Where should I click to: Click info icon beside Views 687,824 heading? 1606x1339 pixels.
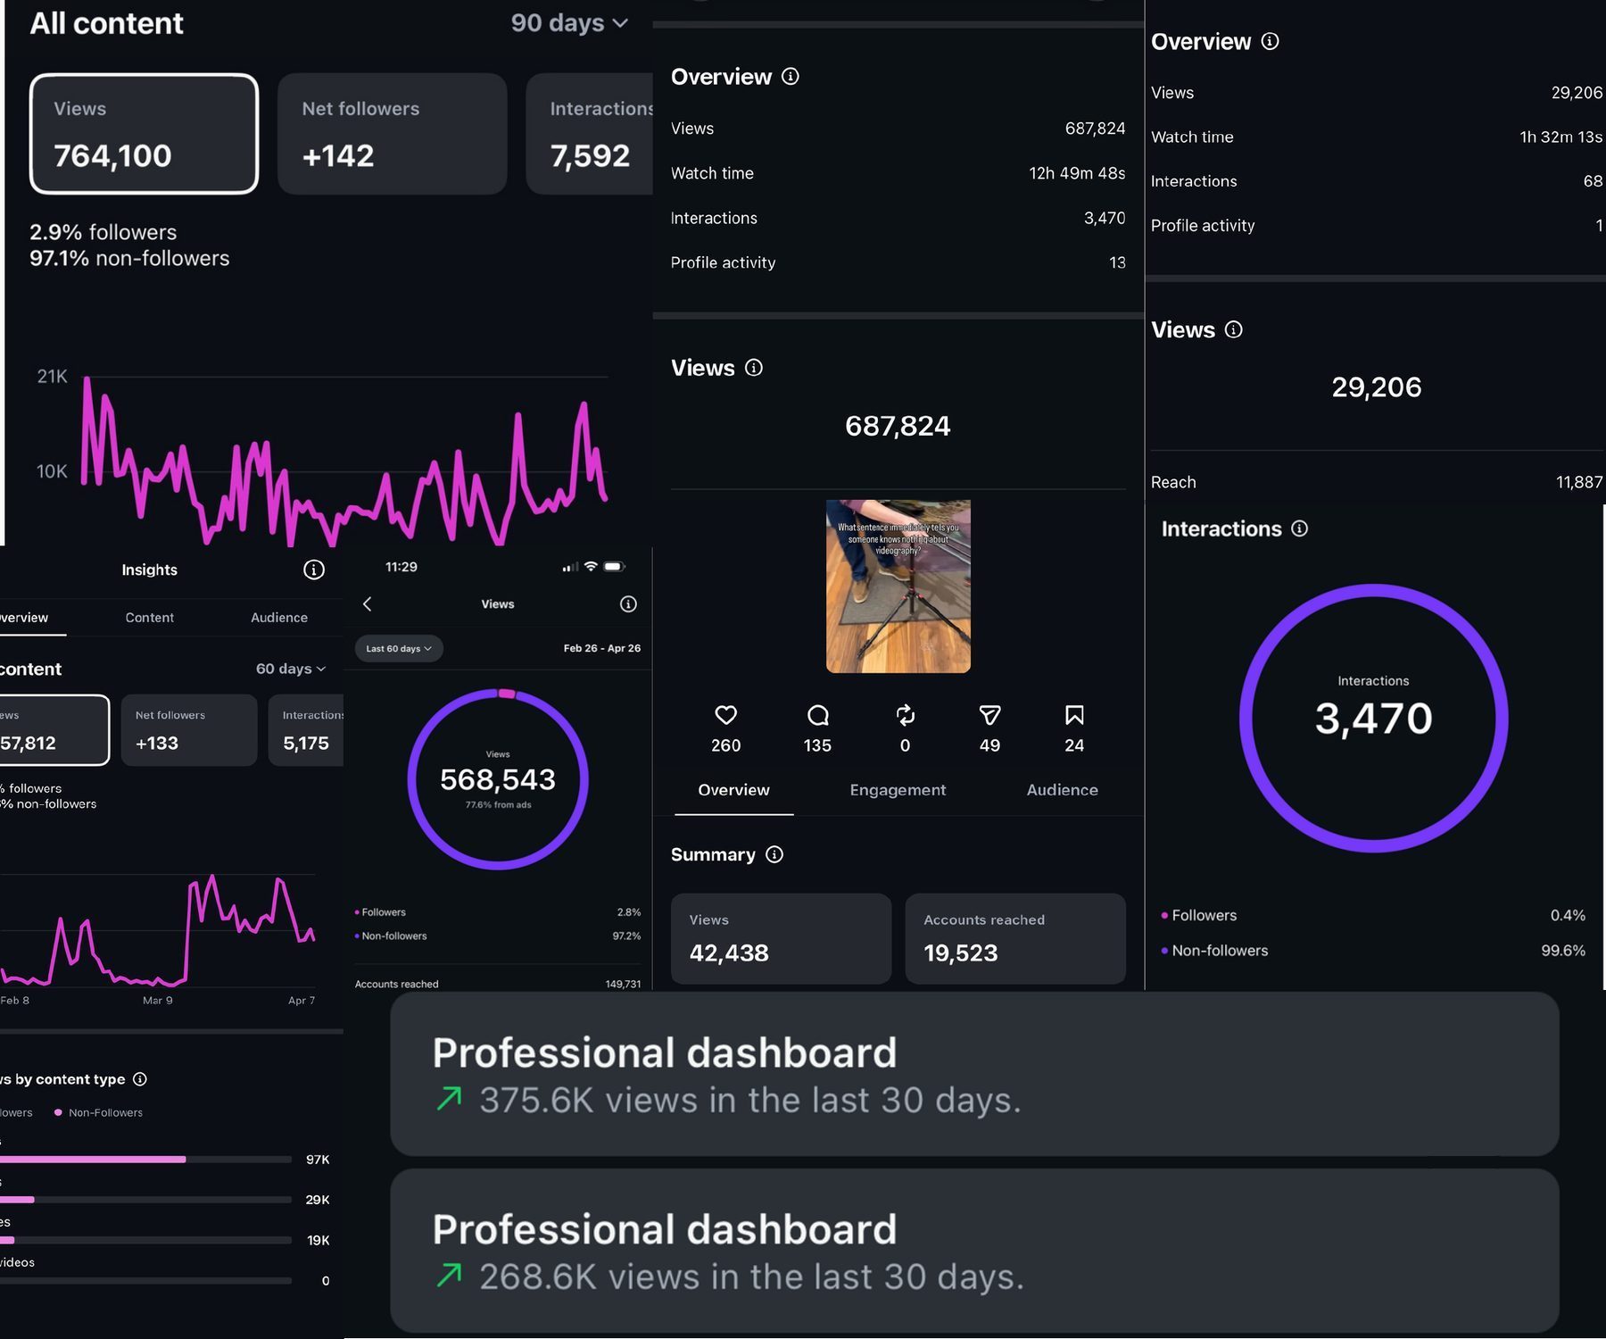[754, 368]
